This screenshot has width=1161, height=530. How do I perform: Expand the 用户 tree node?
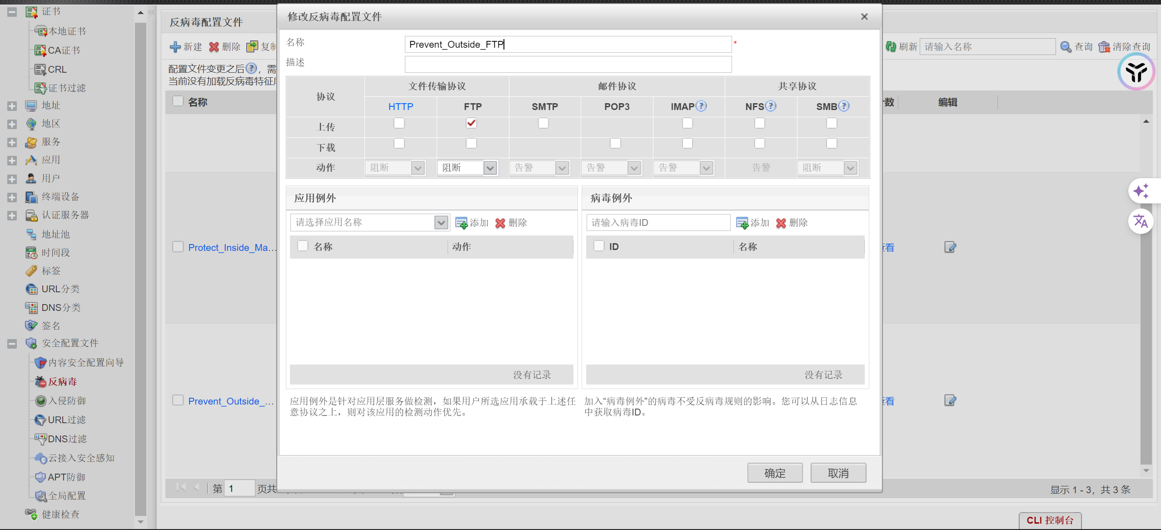click(12, 179)
